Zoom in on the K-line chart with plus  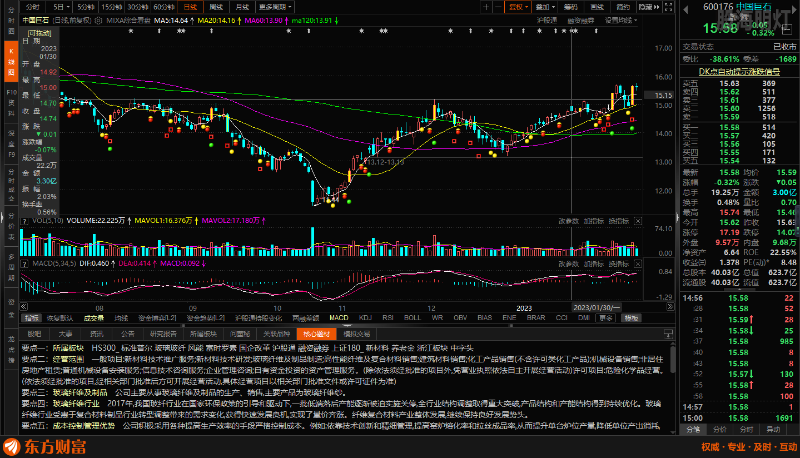486,7
